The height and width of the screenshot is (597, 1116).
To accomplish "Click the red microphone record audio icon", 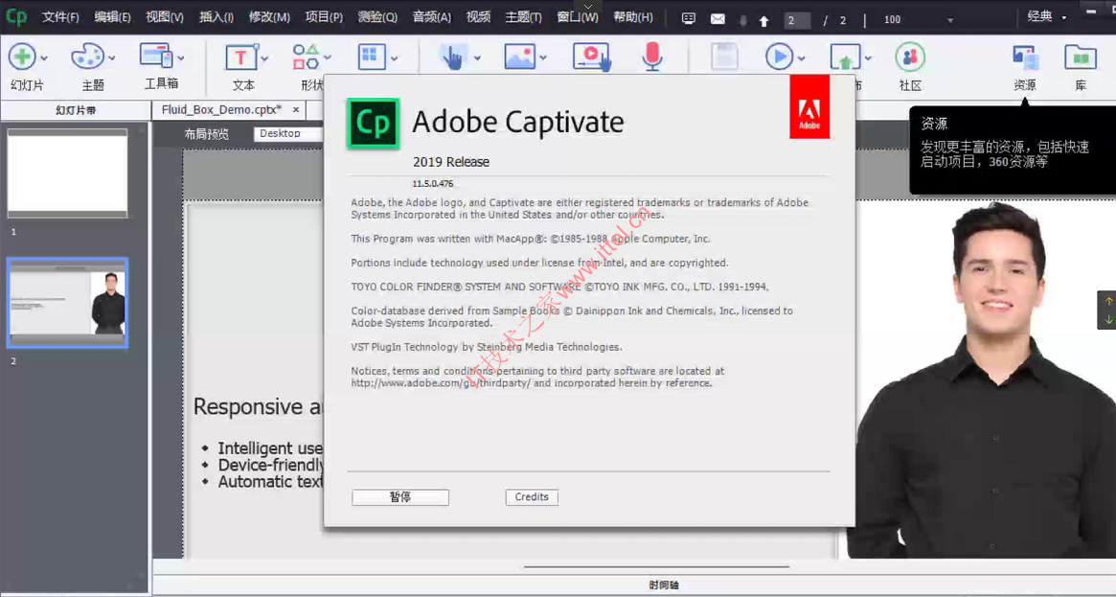I will [x=652, y=57].
